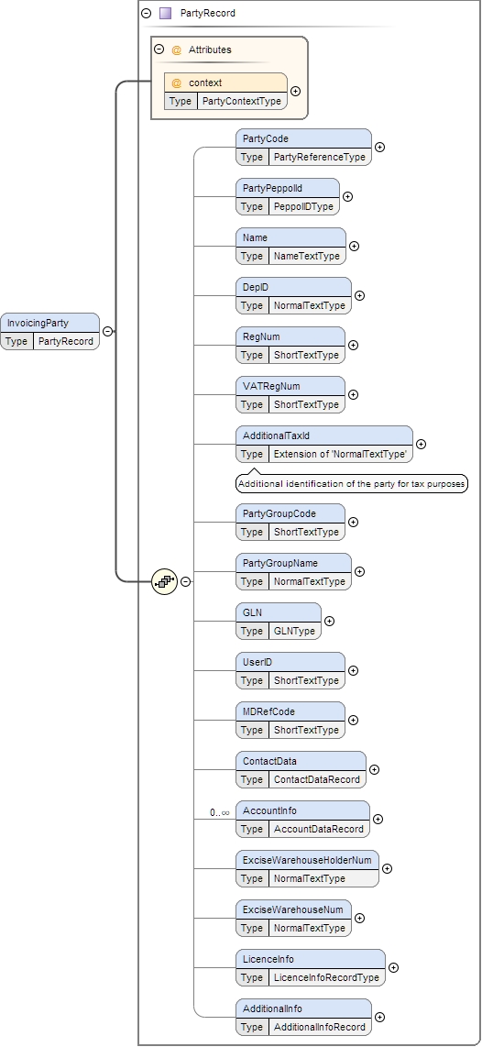Expand the ContactData element
482x1047 pixels.
[x=374, y=769]
